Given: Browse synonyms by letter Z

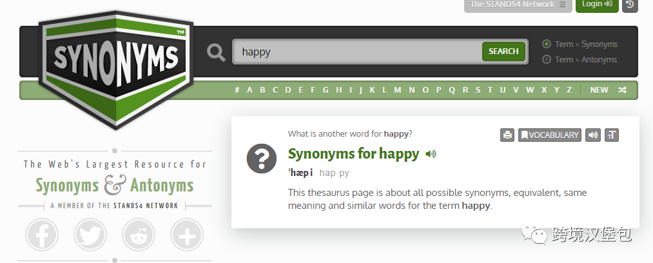Looking at the screenshot, I should click(569, 90).
